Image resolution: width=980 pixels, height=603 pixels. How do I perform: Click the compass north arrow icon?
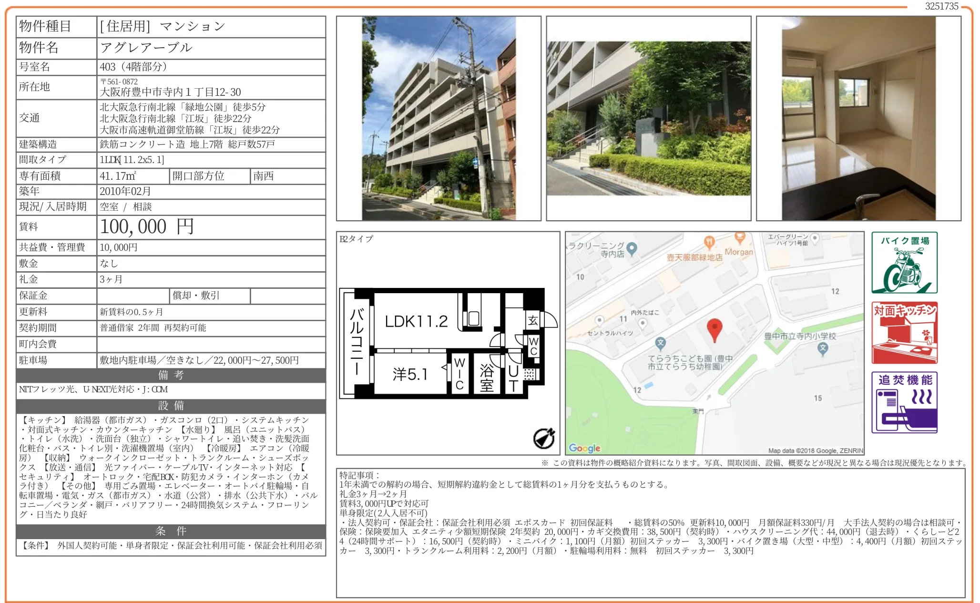544,438
